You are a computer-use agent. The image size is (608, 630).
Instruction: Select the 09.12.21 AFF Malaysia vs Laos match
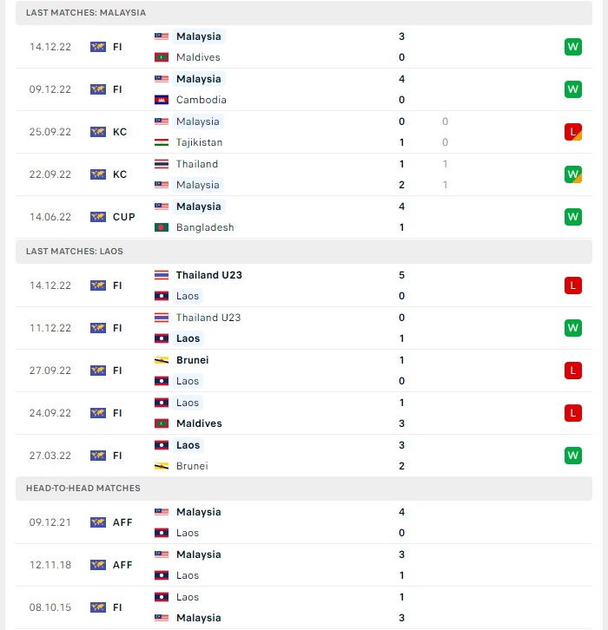(x=304, y=522)
